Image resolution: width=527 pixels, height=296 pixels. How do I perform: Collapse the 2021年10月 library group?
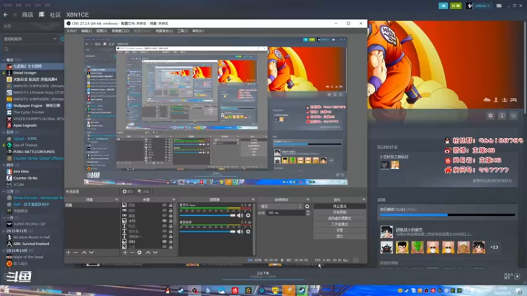pyautogui.click(x=4, y=251)
